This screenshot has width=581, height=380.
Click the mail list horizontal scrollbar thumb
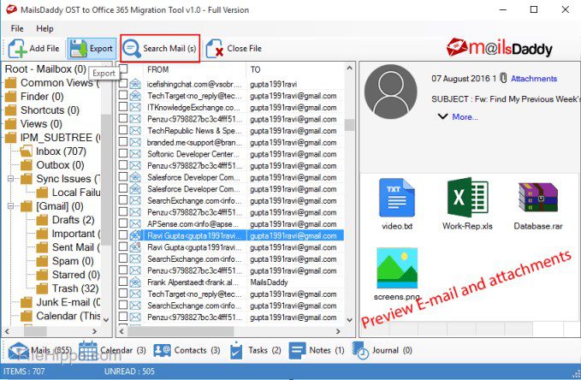pos(181,331)
